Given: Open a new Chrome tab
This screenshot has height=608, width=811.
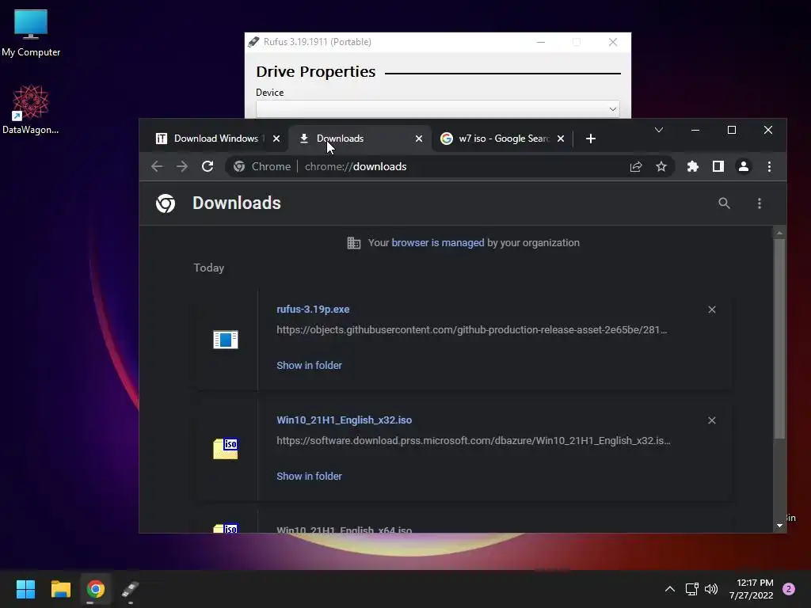Looking at the screenshot, I should coord(591,139).
